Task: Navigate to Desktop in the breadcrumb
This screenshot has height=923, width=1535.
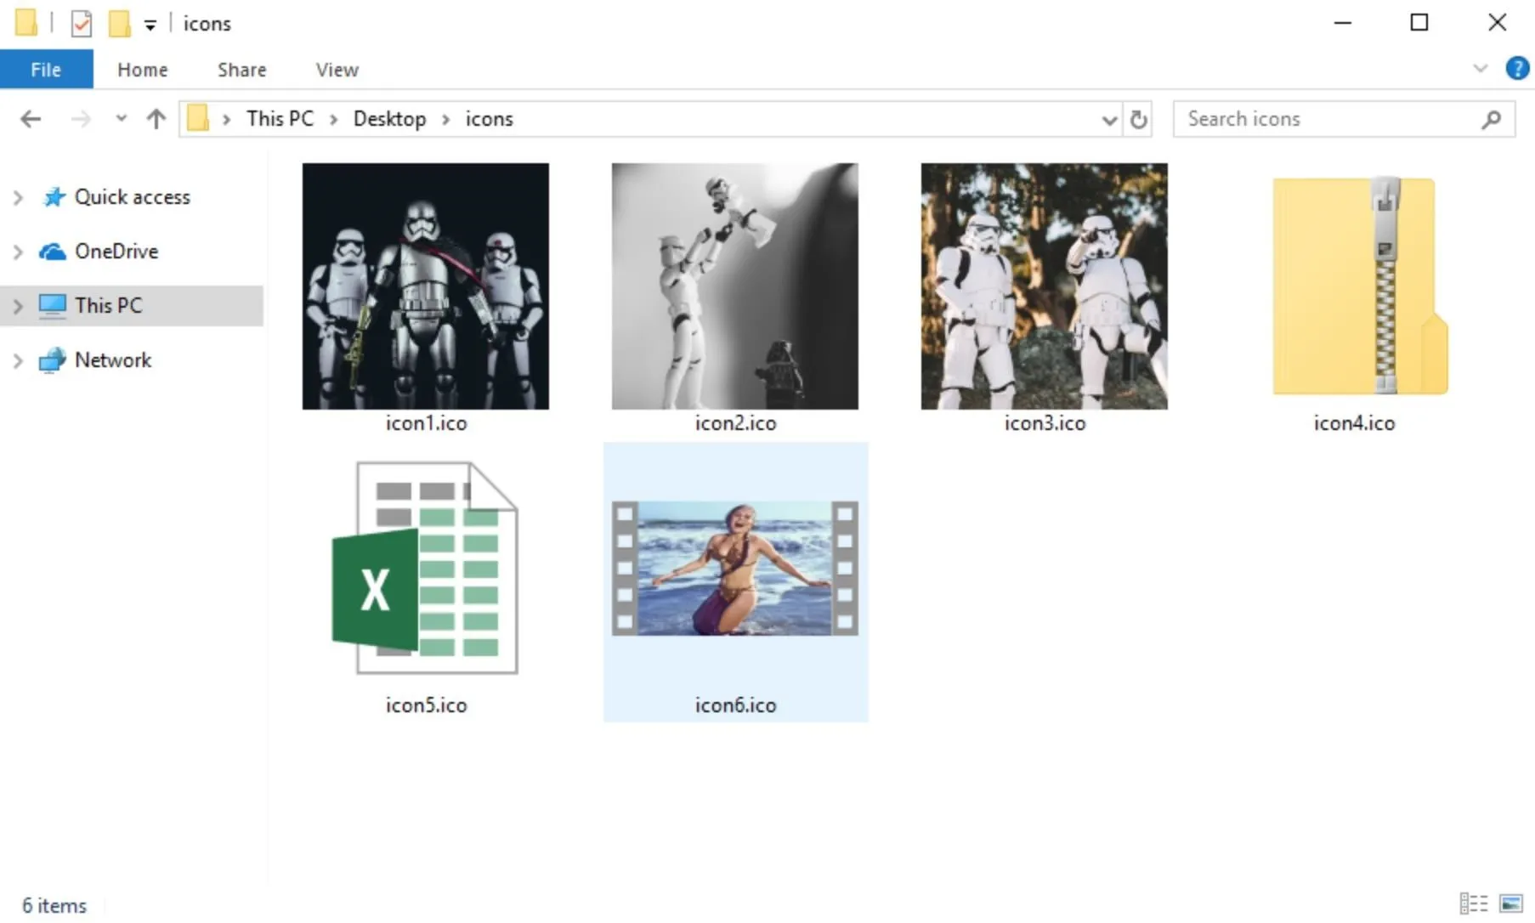Action: (x=389, y=119)
